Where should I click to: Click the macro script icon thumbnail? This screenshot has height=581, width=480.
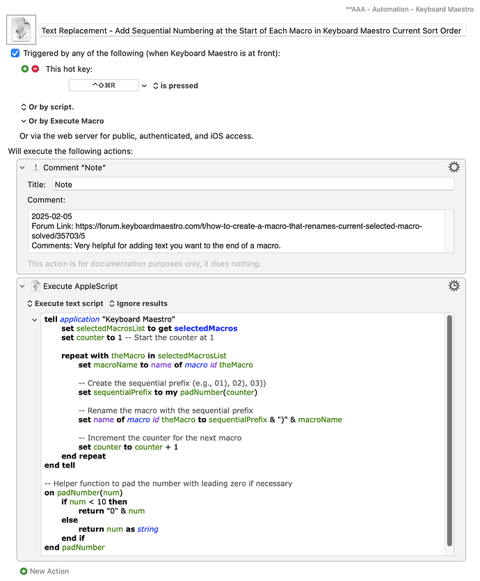[x=21, y=30]
